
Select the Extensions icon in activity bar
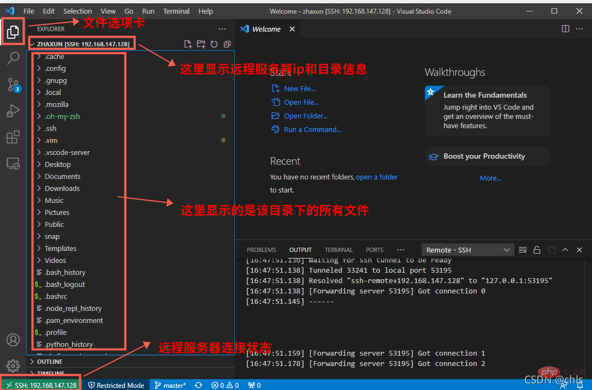pos(13,137)
